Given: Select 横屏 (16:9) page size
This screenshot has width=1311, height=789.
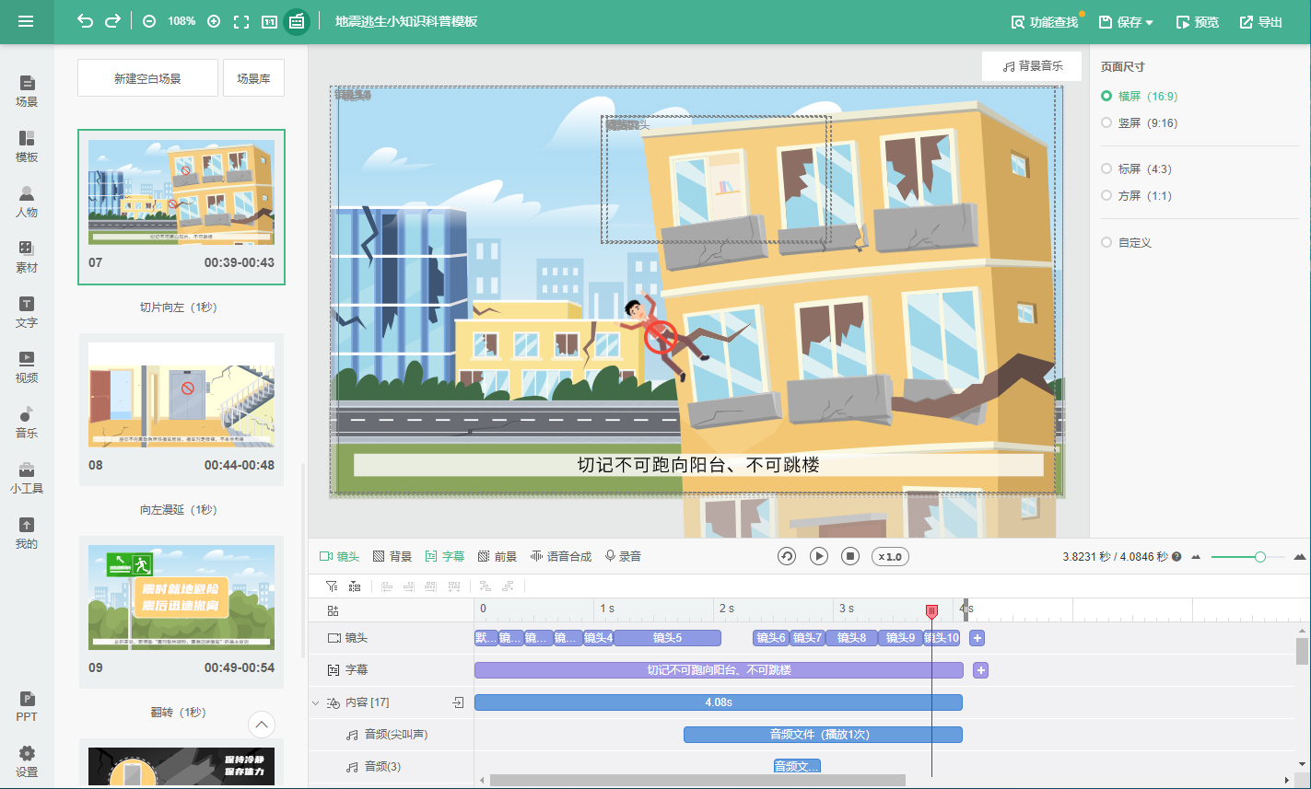Looking at the screenshot, I should click(x=1140, y=96).
